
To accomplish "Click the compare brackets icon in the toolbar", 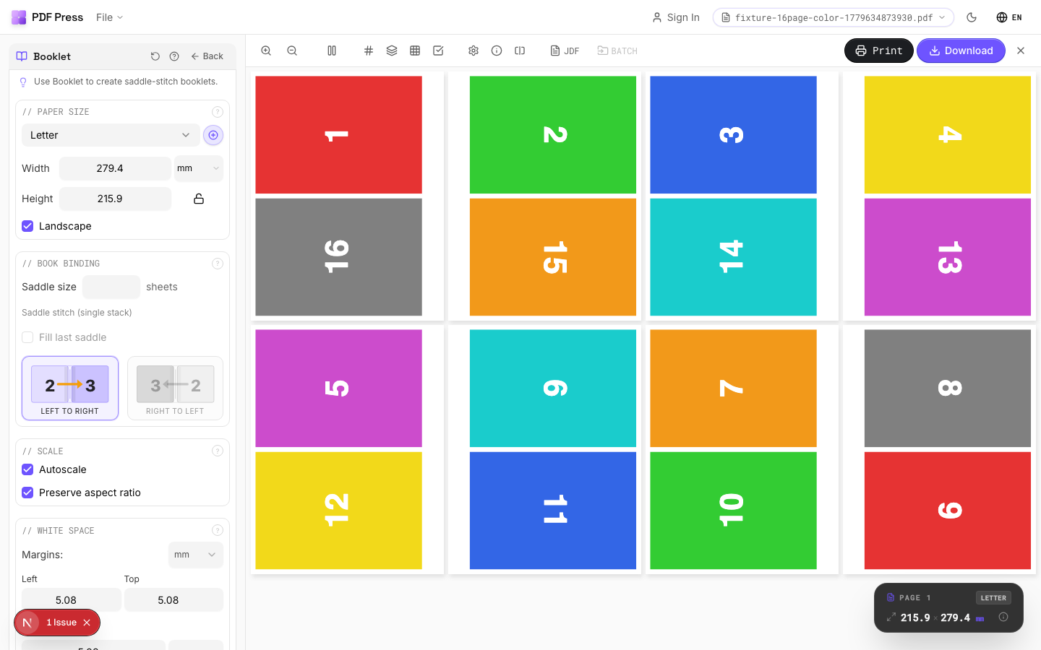I will click(x=520, y=51).
